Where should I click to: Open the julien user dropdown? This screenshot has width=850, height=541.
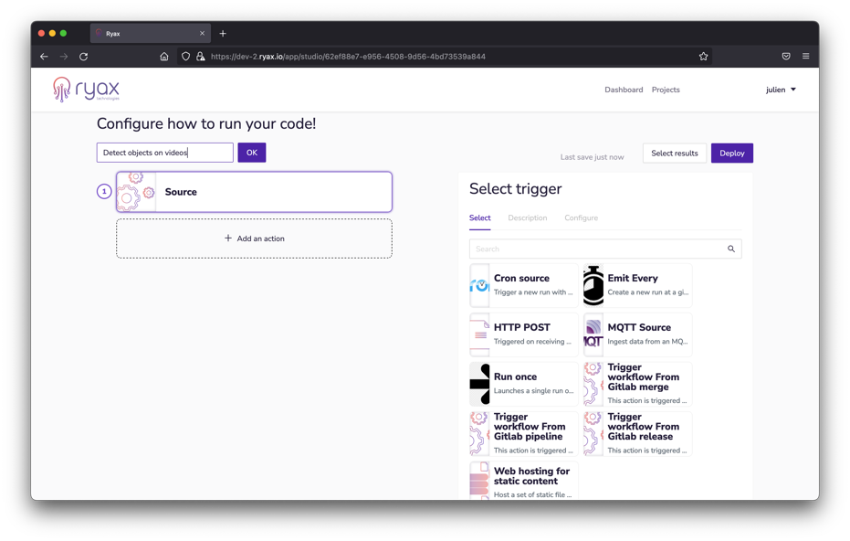click(781, 90)
